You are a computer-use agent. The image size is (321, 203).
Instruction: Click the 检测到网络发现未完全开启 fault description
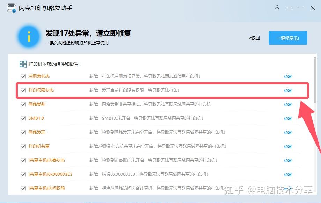(x=157, y=132)
